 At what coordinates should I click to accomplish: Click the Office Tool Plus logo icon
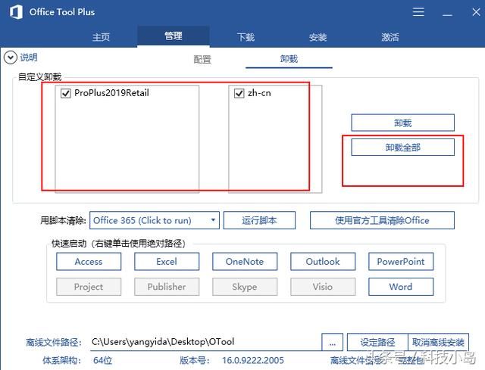(16, 12)
